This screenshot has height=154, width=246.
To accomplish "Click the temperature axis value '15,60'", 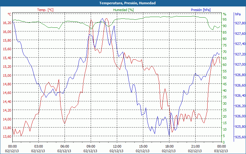I will pyautogui.click(x=7, y=49).
